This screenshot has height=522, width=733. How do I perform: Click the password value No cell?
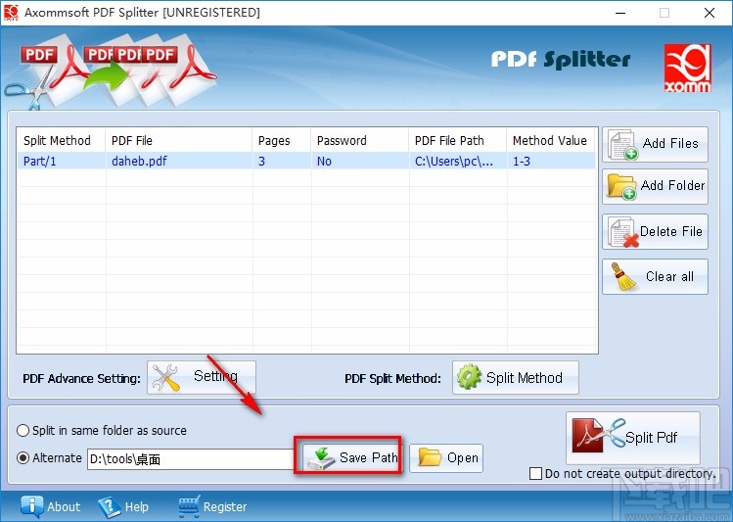pos(324,162)
